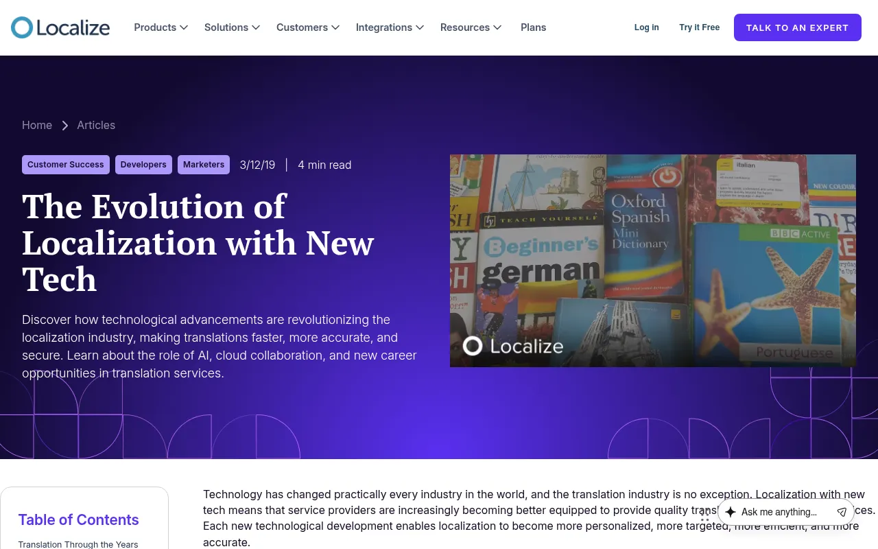This screenshot has width=878, height=549.
Task: Open the Integrations dropdown menu
Action: (x=390, y=27)
